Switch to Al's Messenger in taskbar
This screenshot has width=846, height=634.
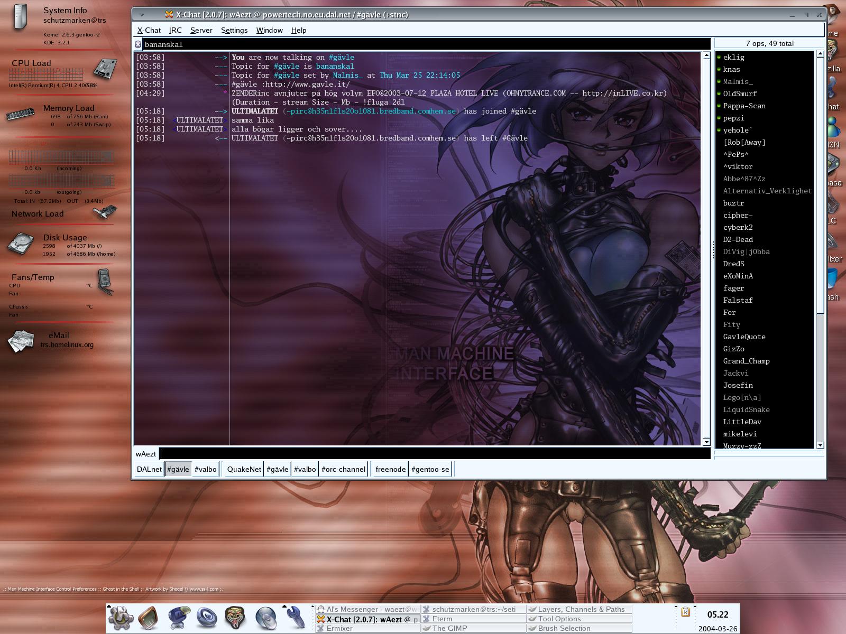tap(368, 609)
